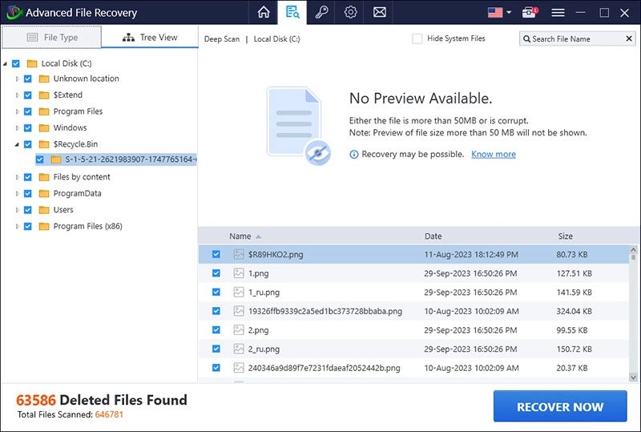Select the scan results tab icon

[292, 12]
